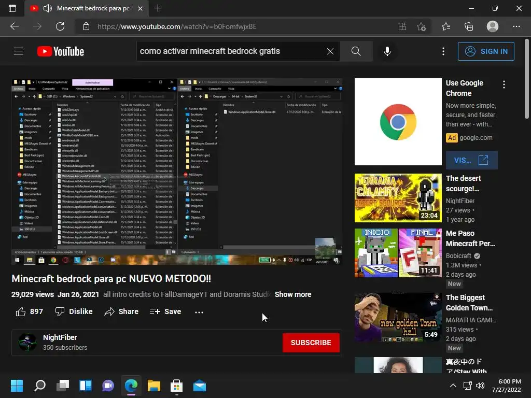
Task: Share the video
Action: 121,311
